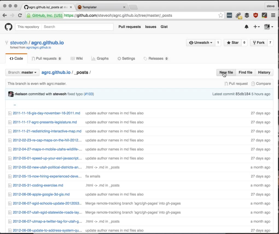The width and height of the screenshot is (279, 234).
Task: Click the green GitHub, Inc. security lock
Action: click(29, 16)
